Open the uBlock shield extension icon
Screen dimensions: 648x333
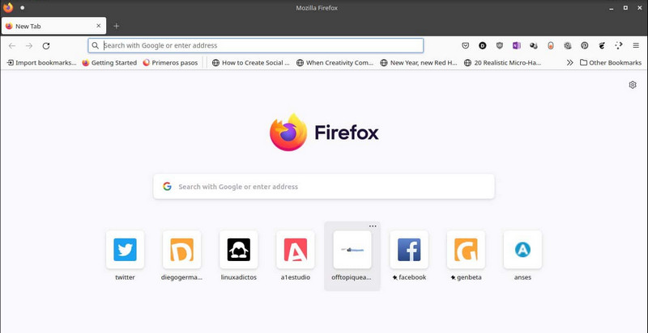[x=499, y=46]
